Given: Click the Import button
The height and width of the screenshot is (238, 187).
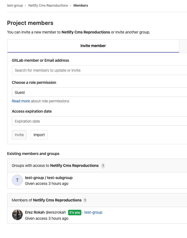Looking at the screenshot, I should pos(39,135).
